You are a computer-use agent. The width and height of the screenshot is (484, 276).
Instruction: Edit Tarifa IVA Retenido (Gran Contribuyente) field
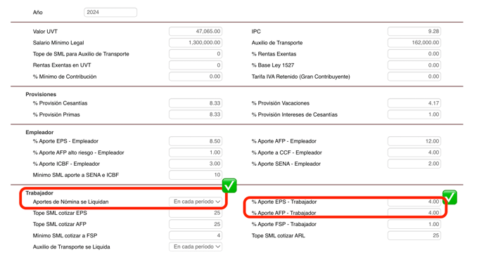point(414,77)
